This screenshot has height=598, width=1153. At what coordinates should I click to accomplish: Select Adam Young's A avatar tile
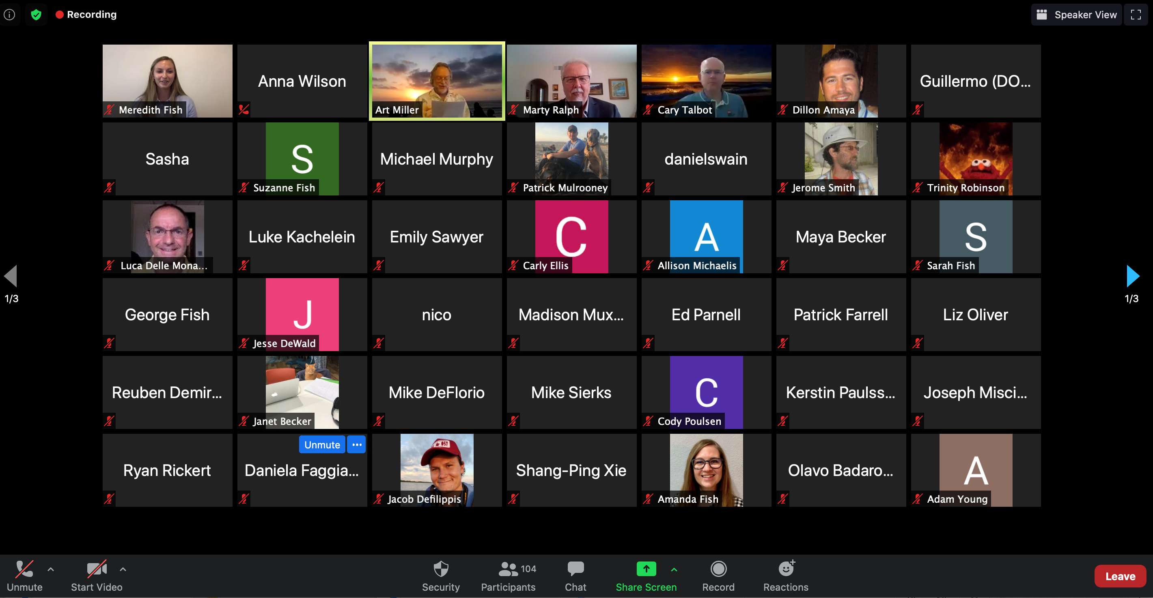click(976, 470)
